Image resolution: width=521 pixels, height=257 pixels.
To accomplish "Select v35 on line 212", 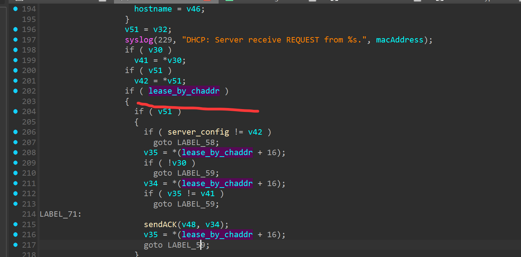I will coord(175,194).
